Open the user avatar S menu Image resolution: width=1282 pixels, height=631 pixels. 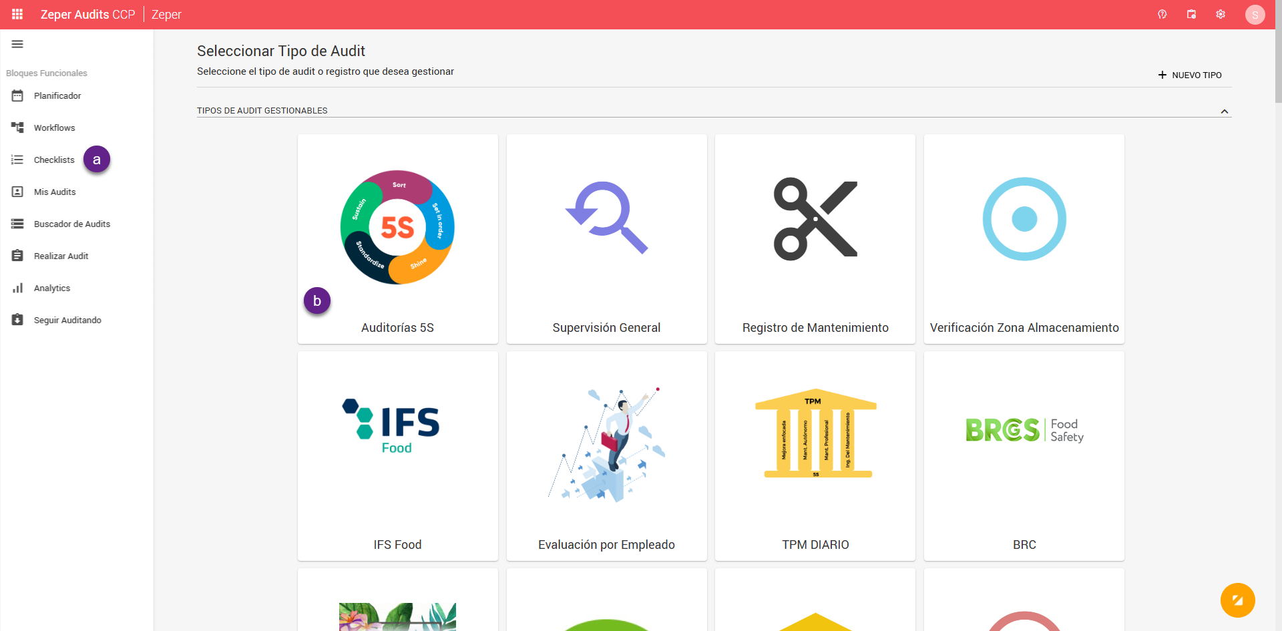coord(1255,15)
